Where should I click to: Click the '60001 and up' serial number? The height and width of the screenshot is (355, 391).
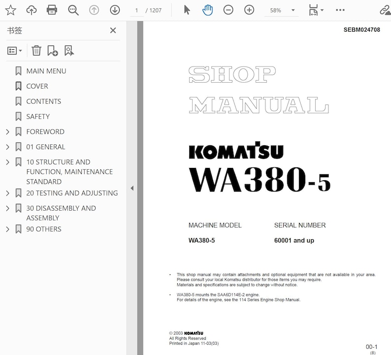pos(294,241)
